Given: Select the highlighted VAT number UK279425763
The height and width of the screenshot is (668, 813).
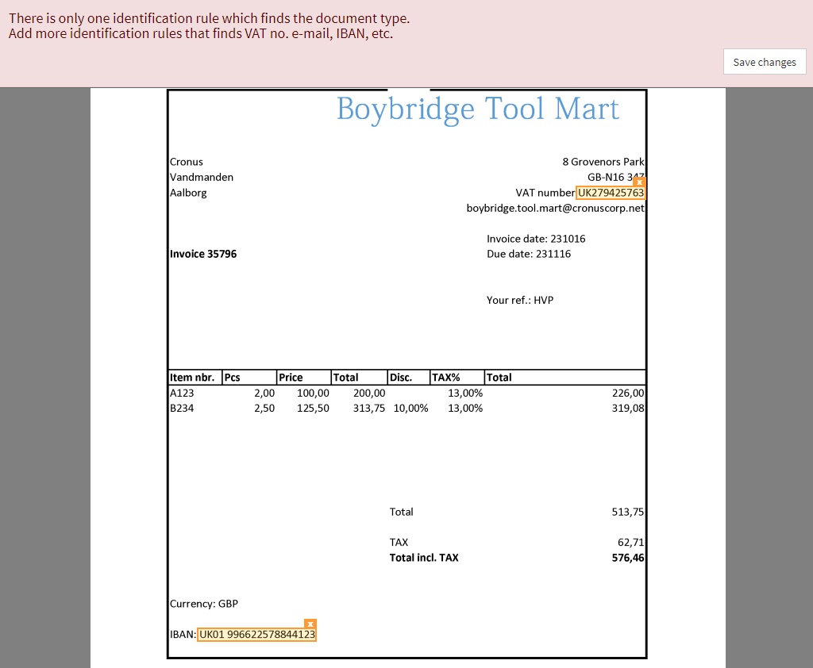Looking at the screenshot, I should point(611,193).
